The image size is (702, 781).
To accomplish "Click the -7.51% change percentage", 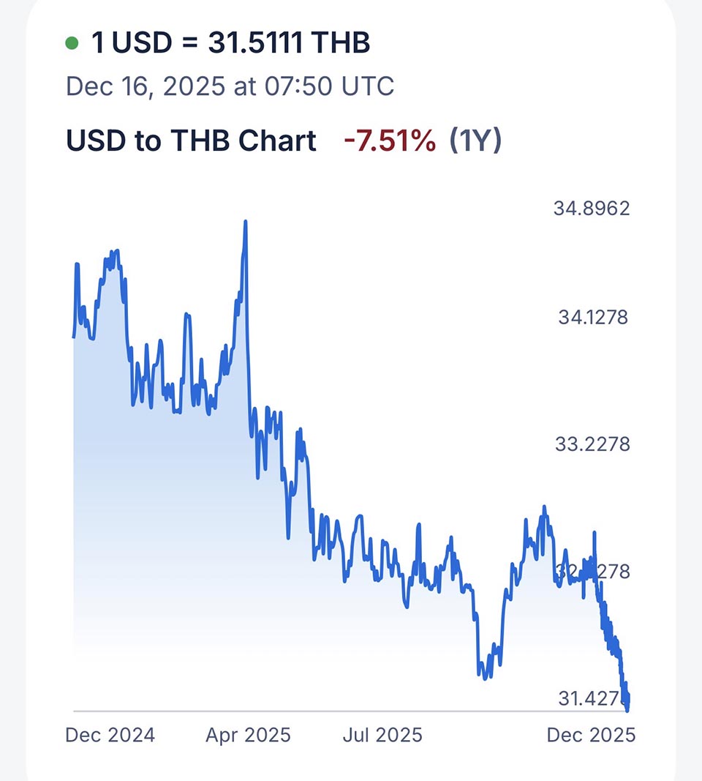I will (389, 140).
